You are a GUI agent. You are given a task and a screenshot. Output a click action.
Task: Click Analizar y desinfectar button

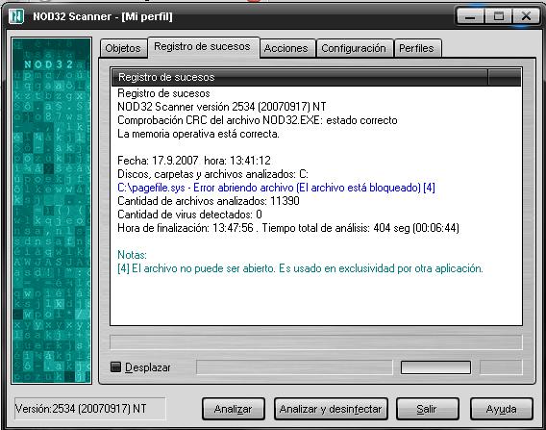(331, 409)
